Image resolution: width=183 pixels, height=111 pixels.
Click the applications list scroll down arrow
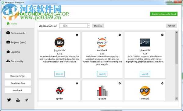177,99
